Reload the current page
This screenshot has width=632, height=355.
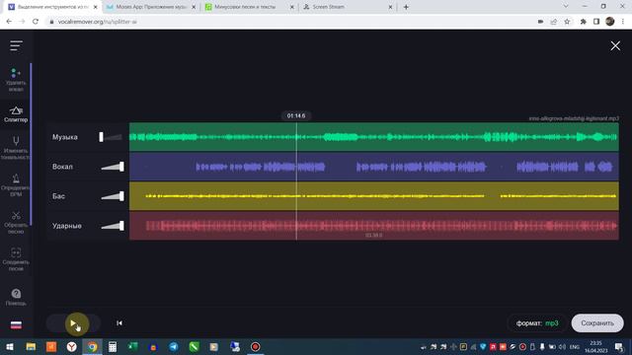coord(36,22)
